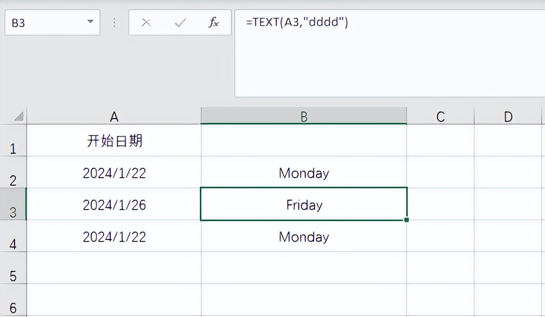Screen dimensions: 545x317
Task: Select empty cell B5
Action: pyautogui.click(x=304, y=268)
